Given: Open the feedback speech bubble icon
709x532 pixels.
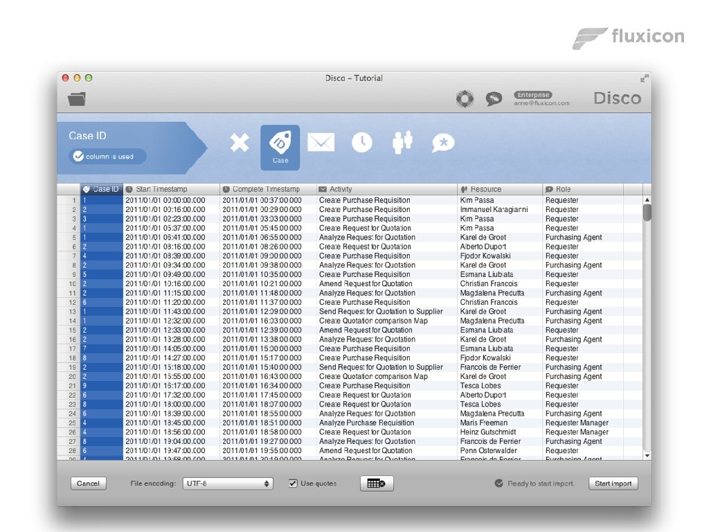Looking at the screenshot, I should tap(493, 98).
